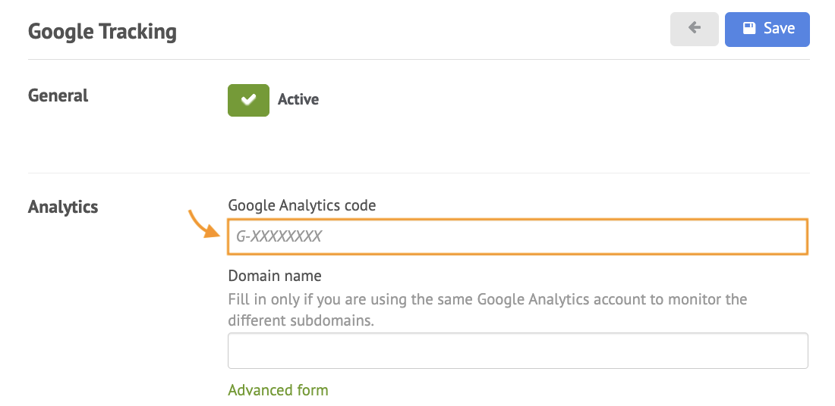The image size is (835, 406).
Task: Click the divider line between General and Analytics
Action: [x=418, y=173]
